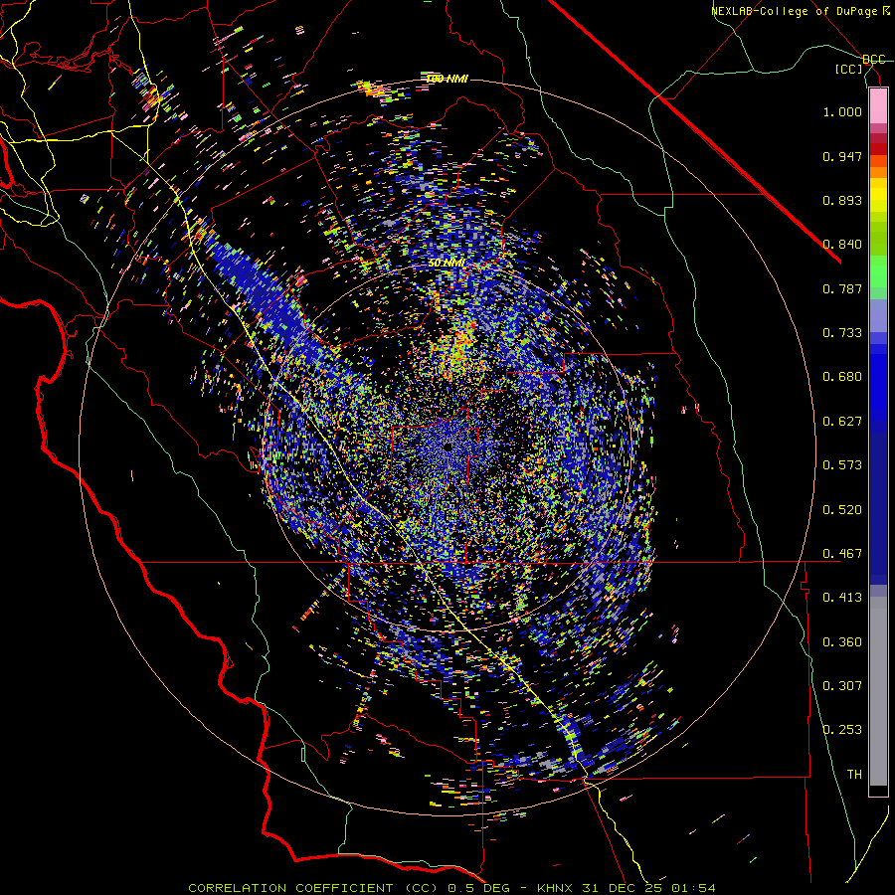Viewport: 895px width, 895px height.
Task: Pick the gray segment of the color scale
Action: click(x=878, y=691)
